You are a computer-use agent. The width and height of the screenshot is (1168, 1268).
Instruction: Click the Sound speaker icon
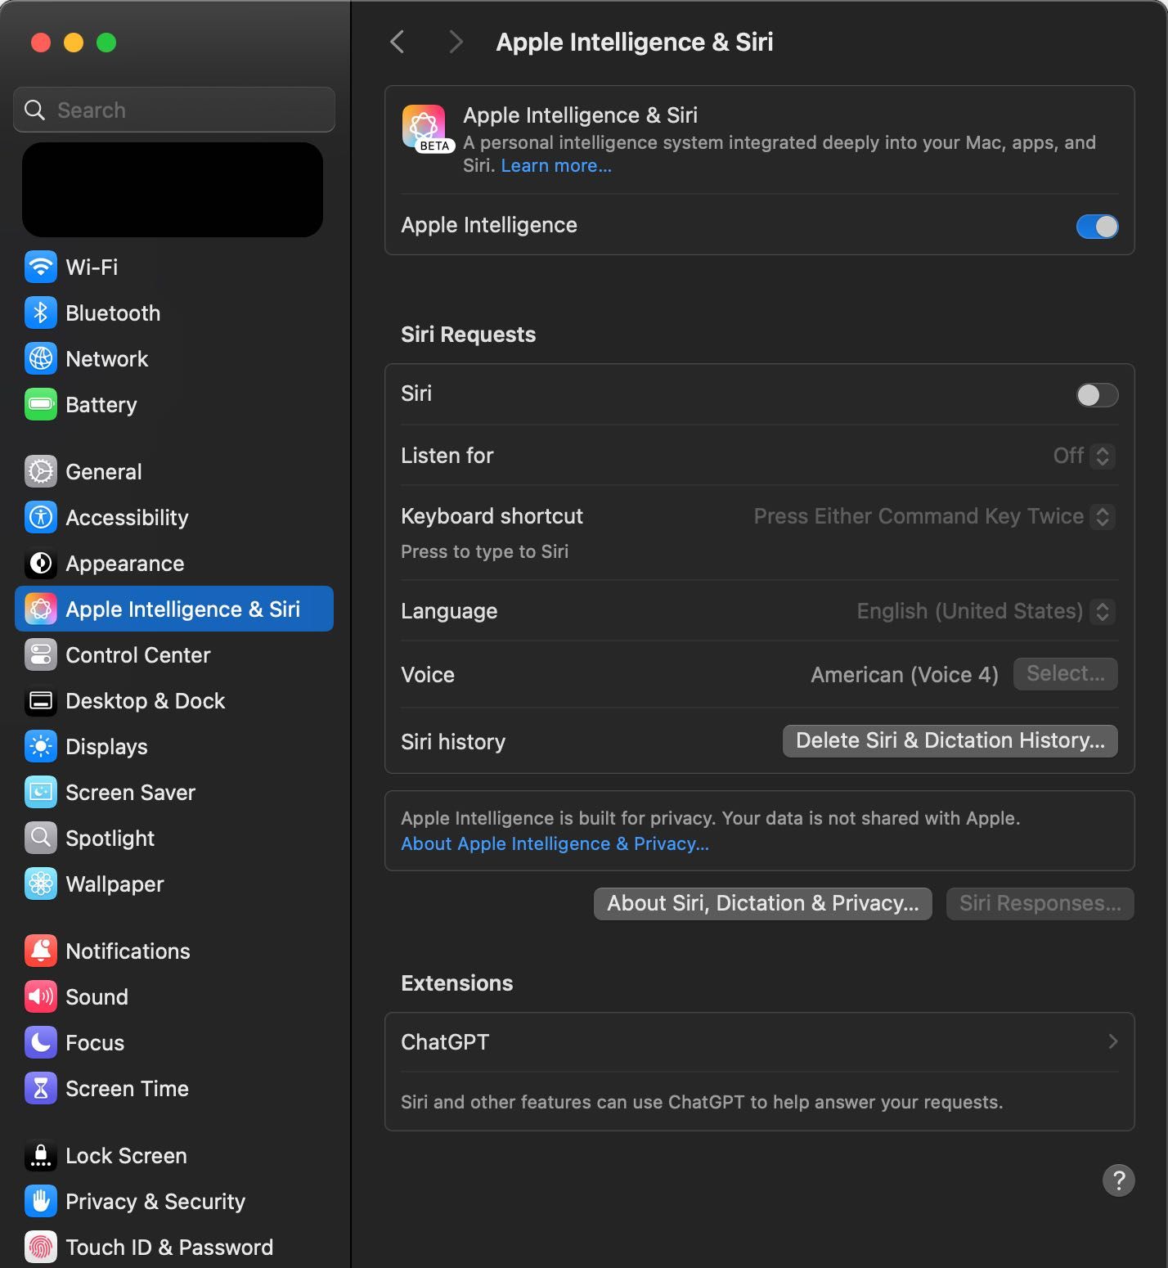click(41, 996)
